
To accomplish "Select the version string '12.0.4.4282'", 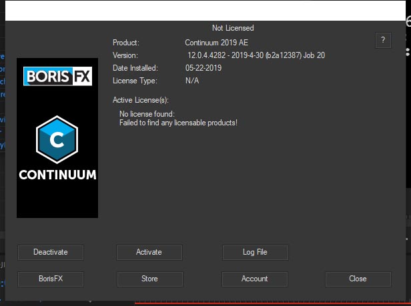I will [207, 55].
